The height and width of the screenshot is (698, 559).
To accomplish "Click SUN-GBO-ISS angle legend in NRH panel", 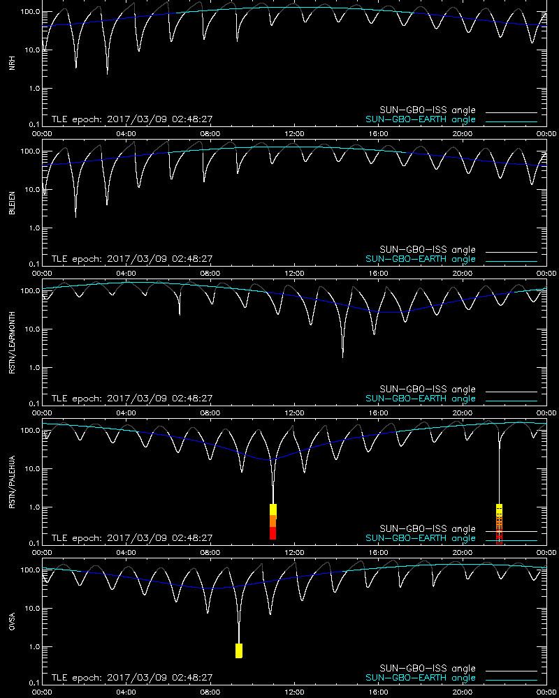I will 428,110.
